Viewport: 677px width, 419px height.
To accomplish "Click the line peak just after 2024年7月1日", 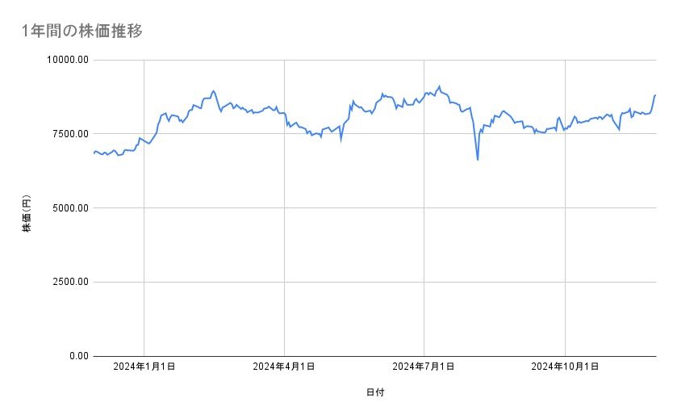I will (x=439, y=86).
